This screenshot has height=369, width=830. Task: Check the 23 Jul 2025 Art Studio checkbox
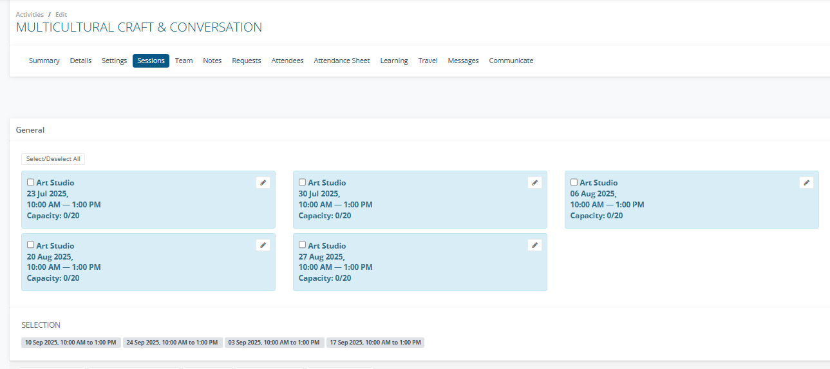tap(30, 182)
